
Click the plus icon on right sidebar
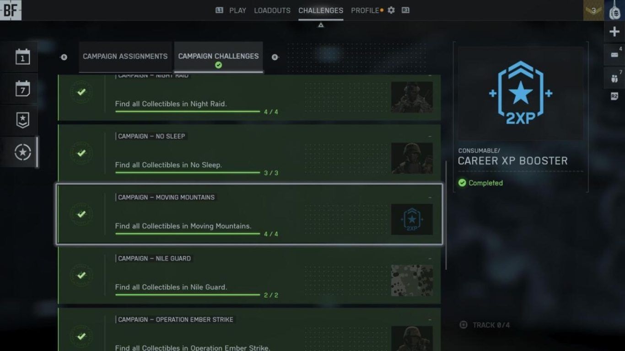click(614, 32)
